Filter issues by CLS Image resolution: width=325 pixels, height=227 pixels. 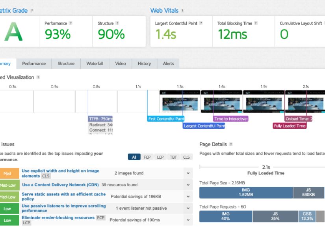[x=186, y=157]
